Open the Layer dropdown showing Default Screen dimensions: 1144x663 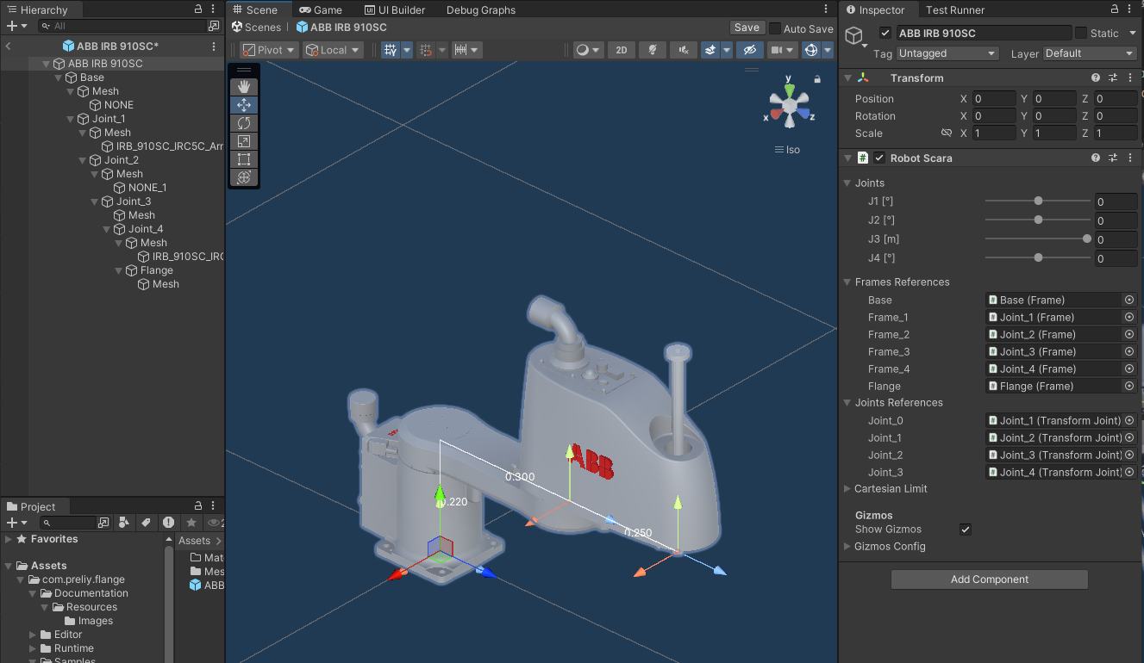pyautogui.click(x=1091, y=53)
